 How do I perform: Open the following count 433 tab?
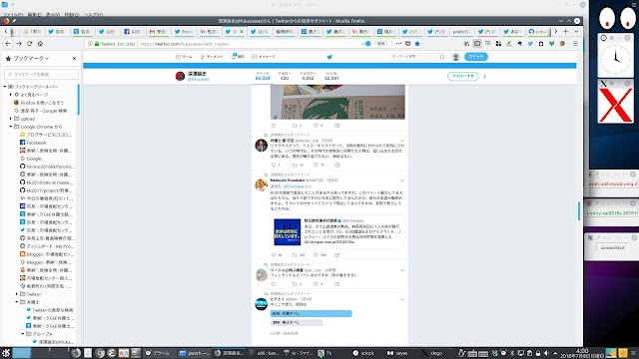coord(285,76)
